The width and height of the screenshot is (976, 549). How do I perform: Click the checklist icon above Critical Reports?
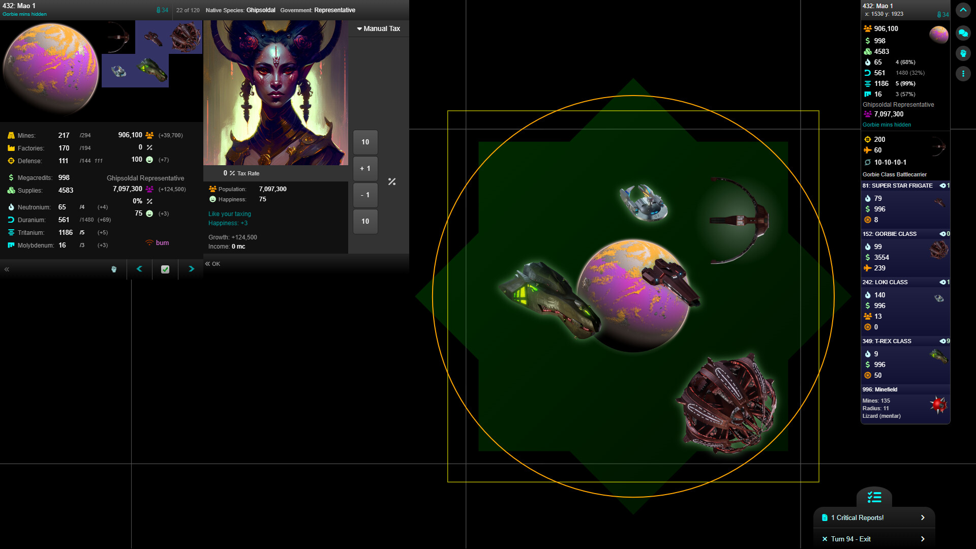[874, 497]
